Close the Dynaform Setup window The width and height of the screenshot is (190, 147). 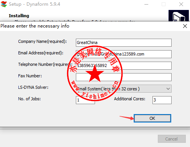[181, 4]
